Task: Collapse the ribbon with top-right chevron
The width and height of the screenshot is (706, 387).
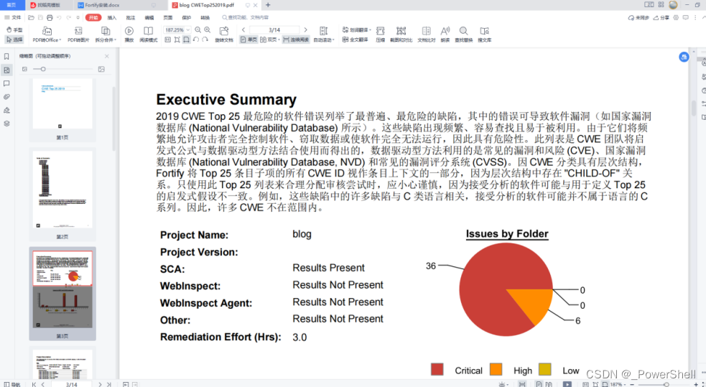Action: [x=703, y=17]
